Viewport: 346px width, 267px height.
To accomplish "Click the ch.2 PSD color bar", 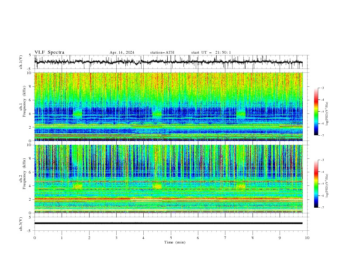I will click(316, 184).
